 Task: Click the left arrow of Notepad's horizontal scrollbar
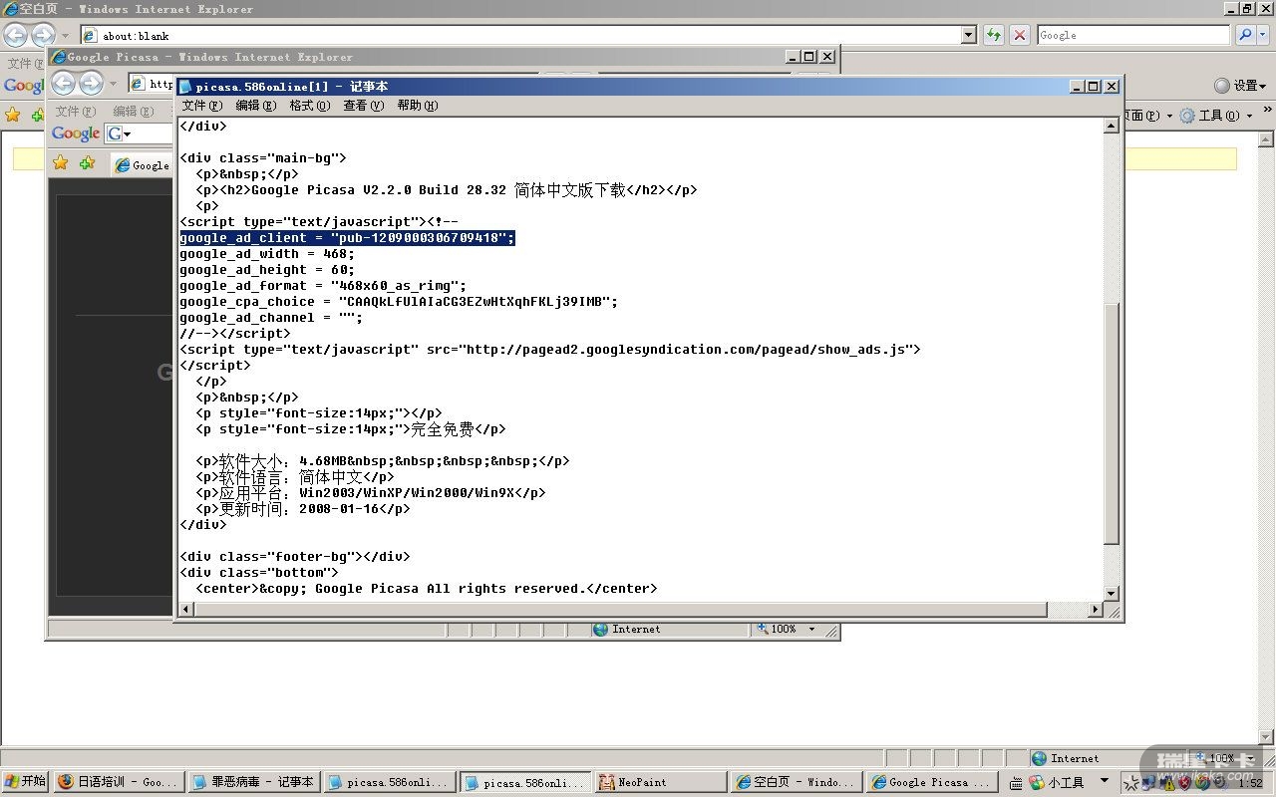186,610
